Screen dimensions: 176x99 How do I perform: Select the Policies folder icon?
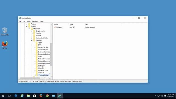29,26
